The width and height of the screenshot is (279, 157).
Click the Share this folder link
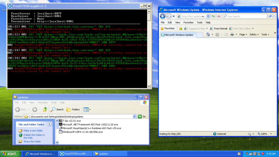point(32,142)
